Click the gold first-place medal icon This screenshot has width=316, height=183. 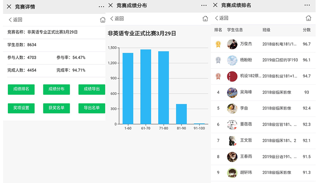(x=218, y=44)
